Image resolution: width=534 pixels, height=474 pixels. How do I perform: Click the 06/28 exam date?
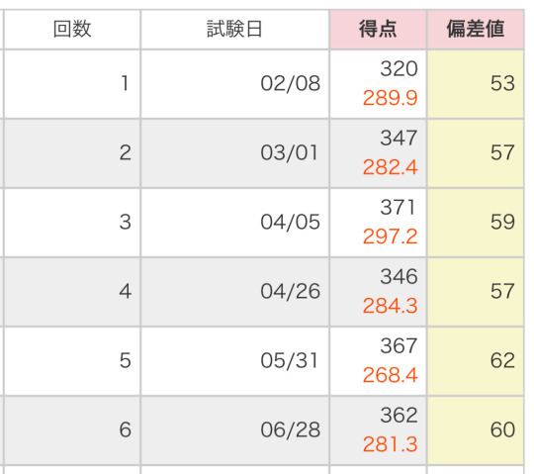290,429
